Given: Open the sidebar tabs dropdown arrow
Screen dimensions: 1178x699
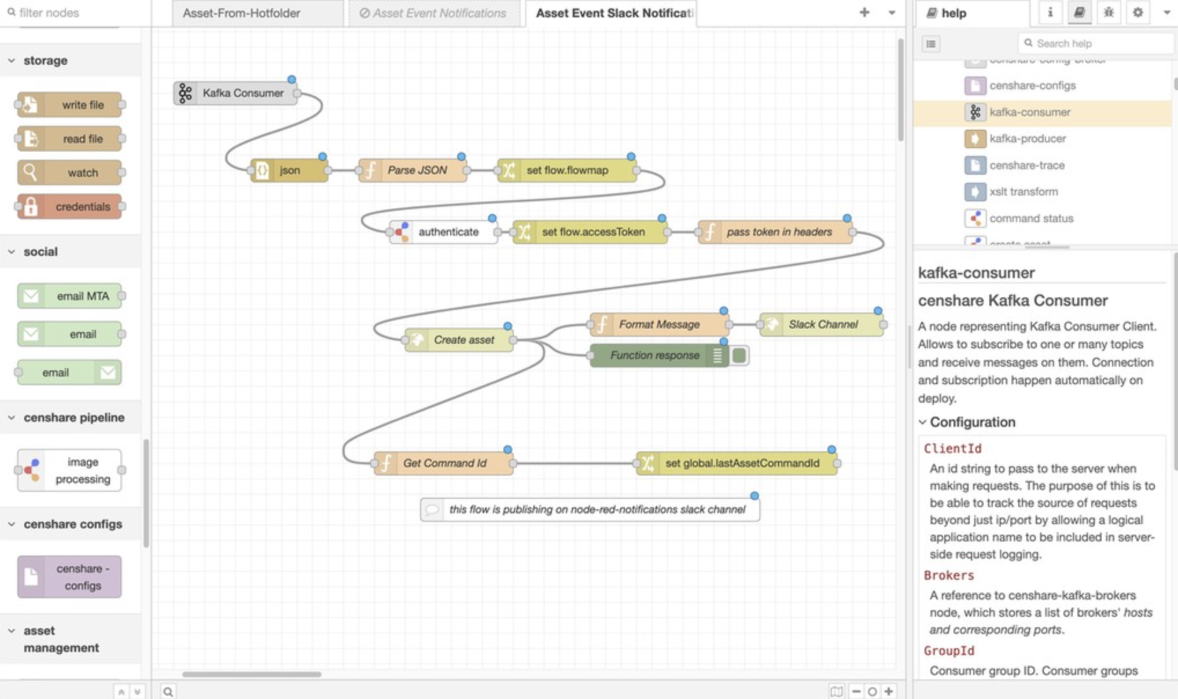Looking at the screenshot, I should pos(1166,12).
